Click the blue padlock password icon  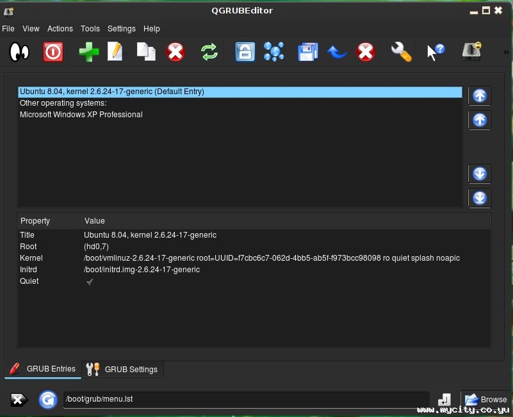(x=245, y=52)
